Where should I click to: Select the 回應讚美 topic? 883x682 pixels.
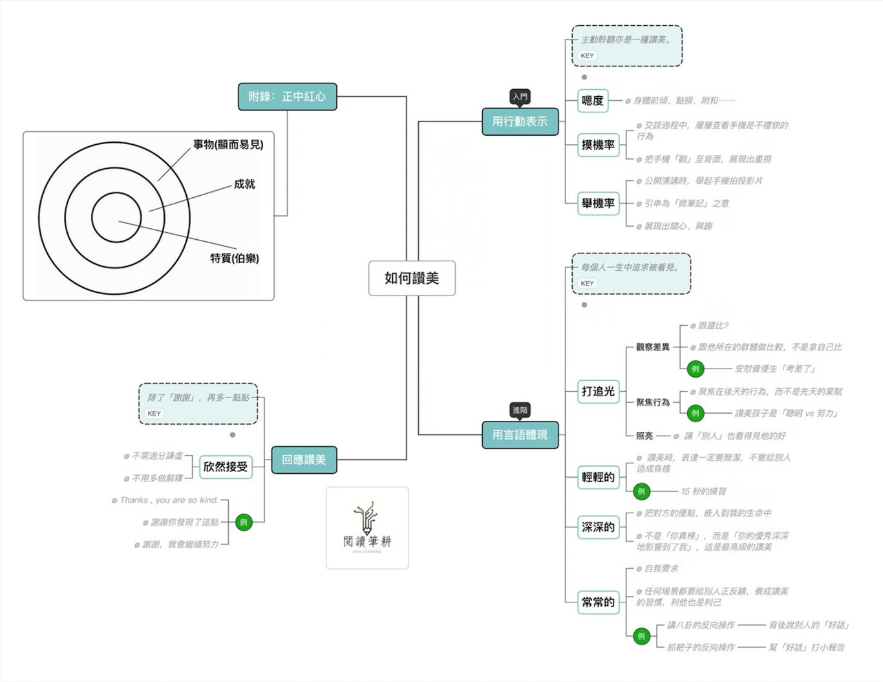point(304,460)
